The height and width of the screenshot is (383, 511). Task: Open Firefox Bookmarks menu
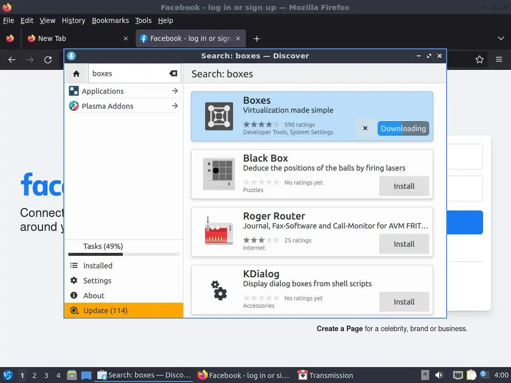point(110,20)
